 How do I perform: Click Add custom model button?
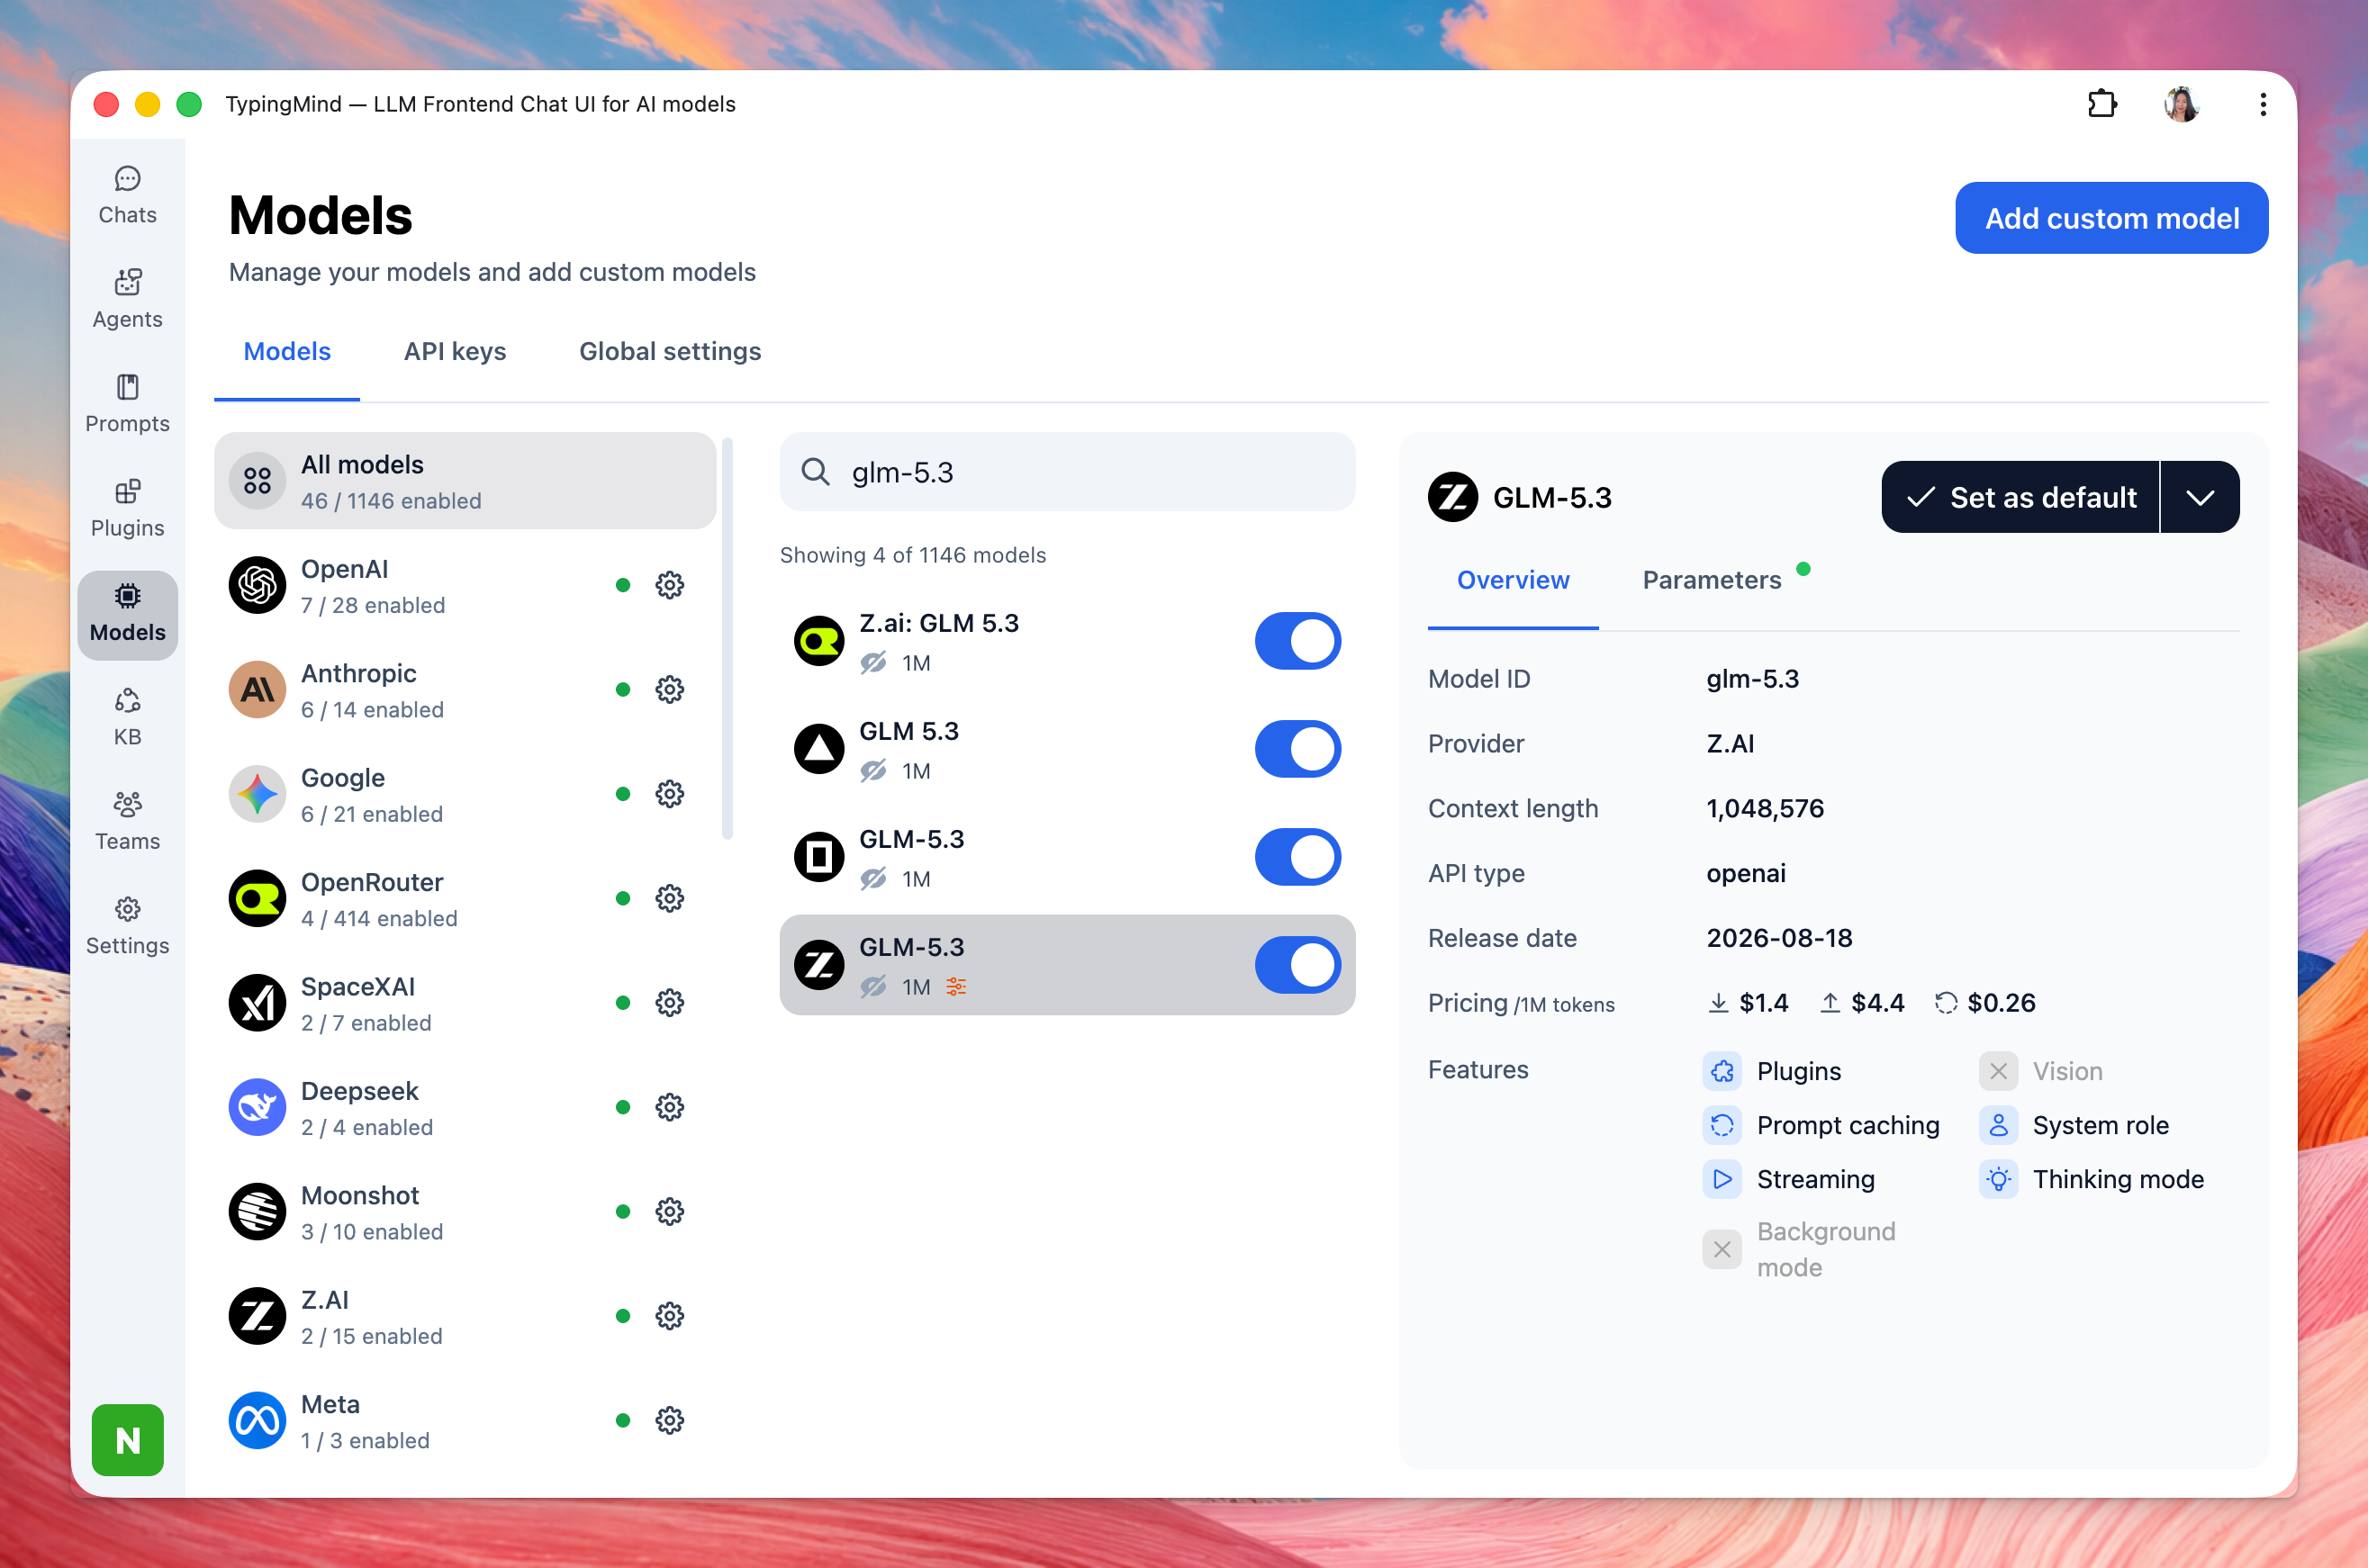pos(2111,218)
